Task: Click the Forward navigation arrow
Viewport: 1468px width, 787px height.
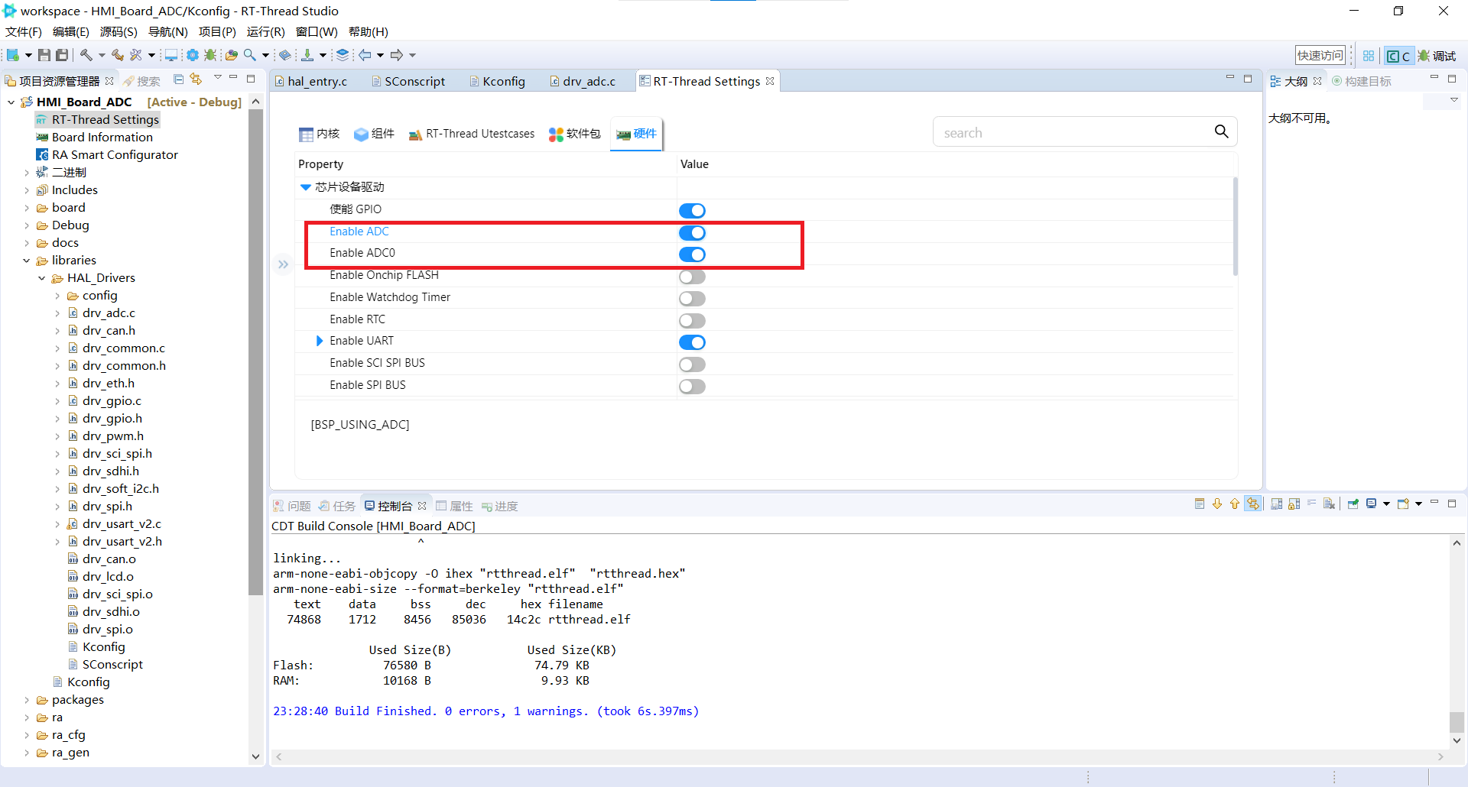Action: click(x=396, y=55)
